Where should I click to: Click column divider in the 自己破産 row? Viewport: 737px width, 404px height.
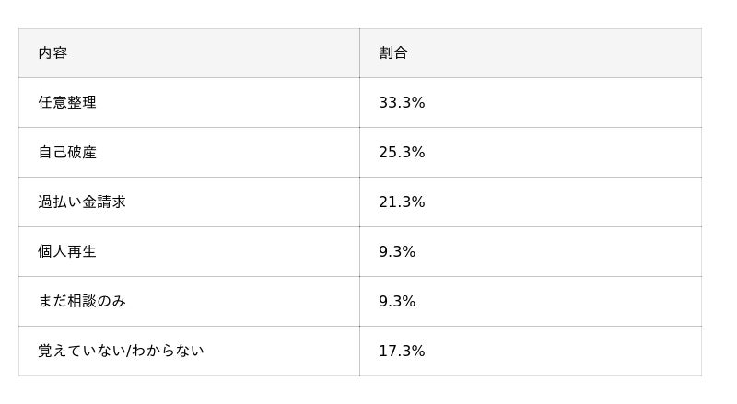(359, 153)
